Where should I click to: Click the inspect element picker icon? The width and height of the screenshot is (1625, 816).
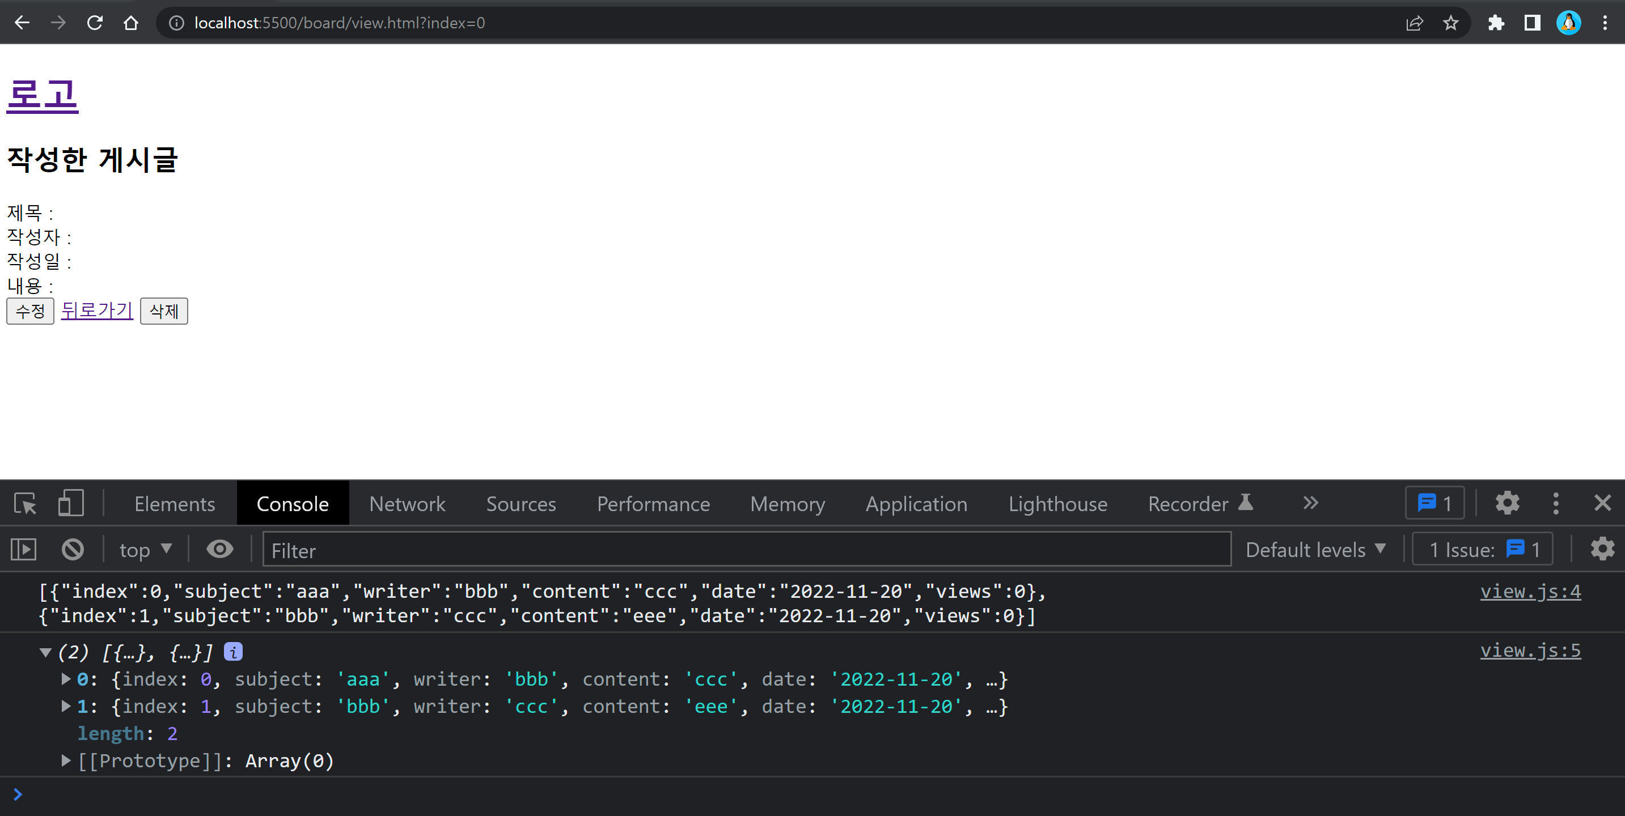click(x=26, y=503)
